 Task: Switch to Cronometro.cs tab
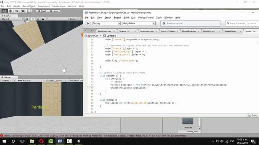[x=147, y=31]
